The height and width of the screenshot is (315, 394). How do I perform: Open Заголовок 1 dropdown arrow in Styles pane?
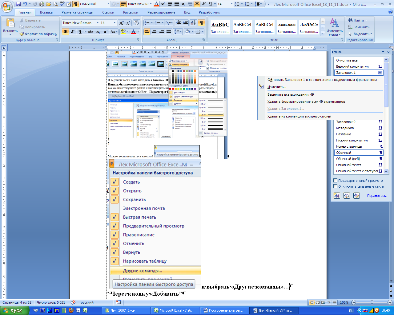point(380,73)
